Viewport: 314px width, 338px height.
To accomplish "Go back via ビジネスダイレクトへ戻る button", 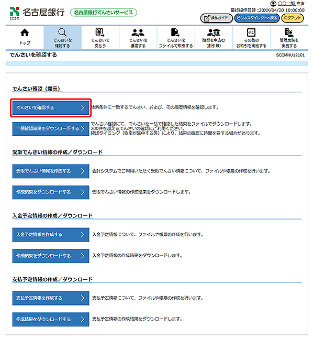I will 256,18.
